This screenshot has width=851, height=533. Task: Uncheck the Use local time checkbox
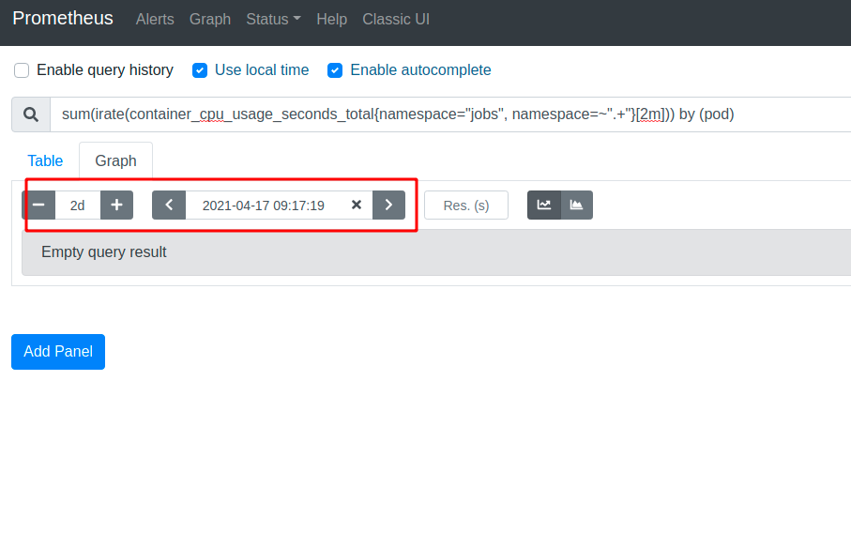click(200, 70)
